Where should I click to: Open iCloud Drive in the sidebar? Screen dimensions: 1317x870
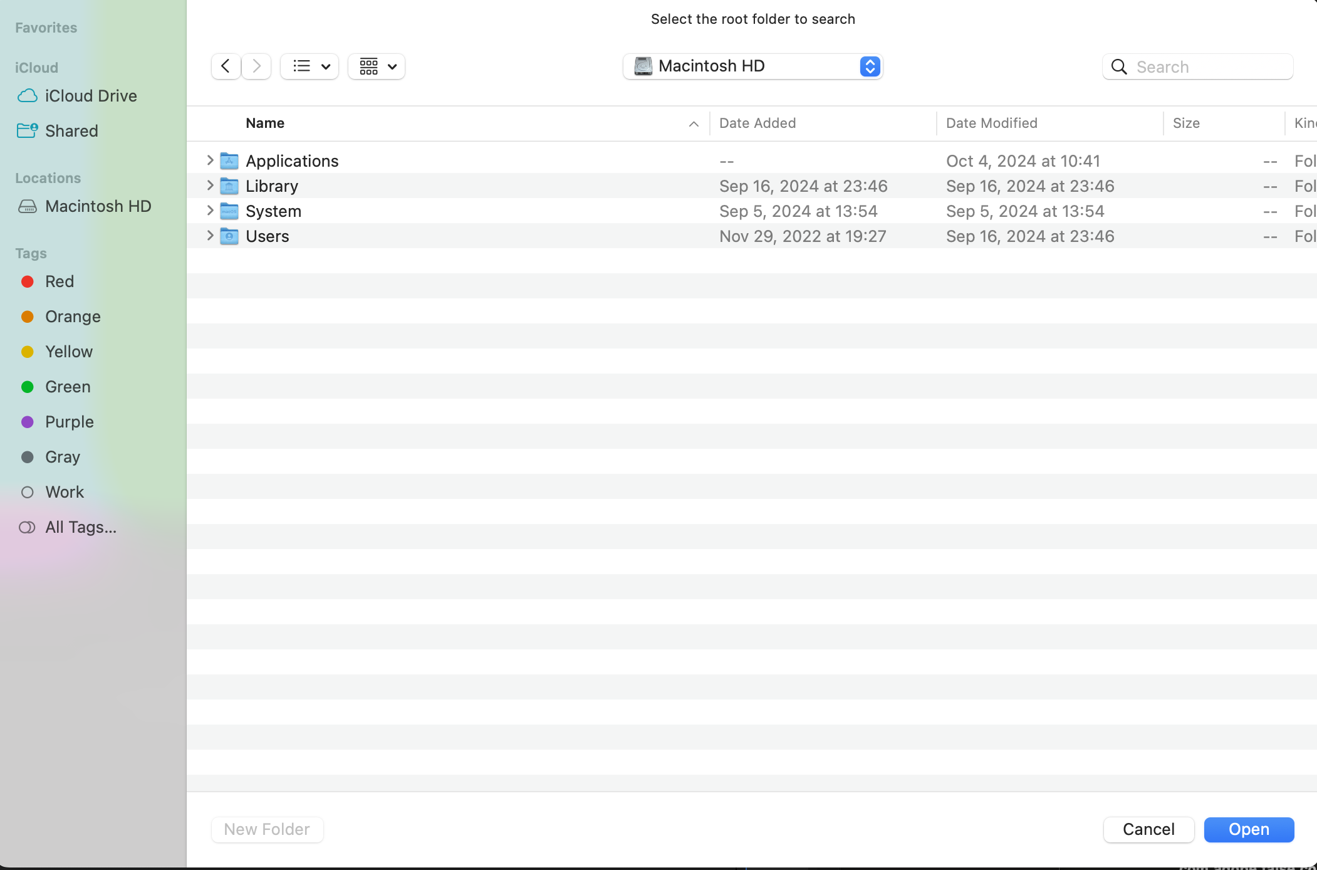tap(91, 96)
